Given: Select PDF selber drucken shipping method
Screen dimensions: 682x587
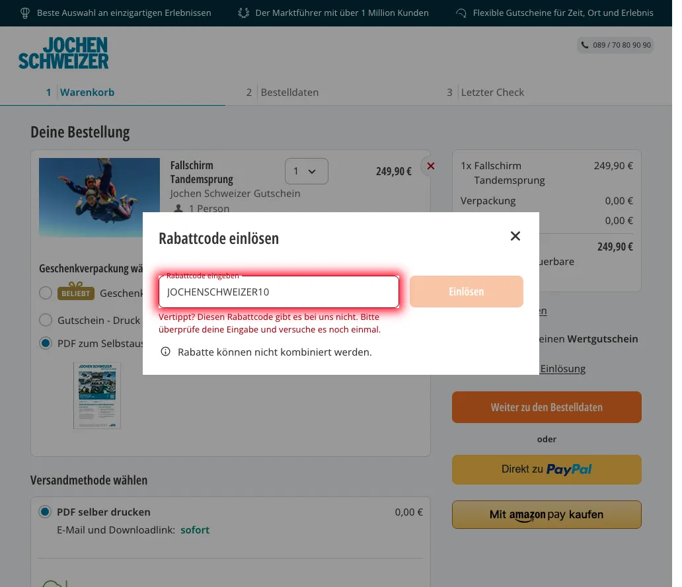Looking at the screenshot, I should pyautogui.click(x=45, y=512).
